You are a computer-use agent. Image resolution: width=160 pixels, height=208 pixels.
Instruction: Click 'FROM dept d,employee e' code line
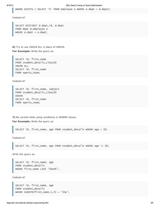click(x=31, y=29)
